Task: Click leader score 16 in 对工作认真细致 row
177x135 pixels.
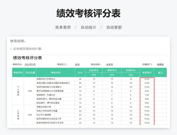Action: [x=112, y=115]
